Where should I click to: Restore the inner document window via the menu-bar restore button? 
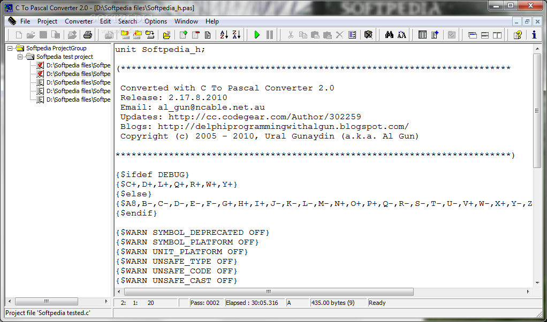(x=527, y=21)
